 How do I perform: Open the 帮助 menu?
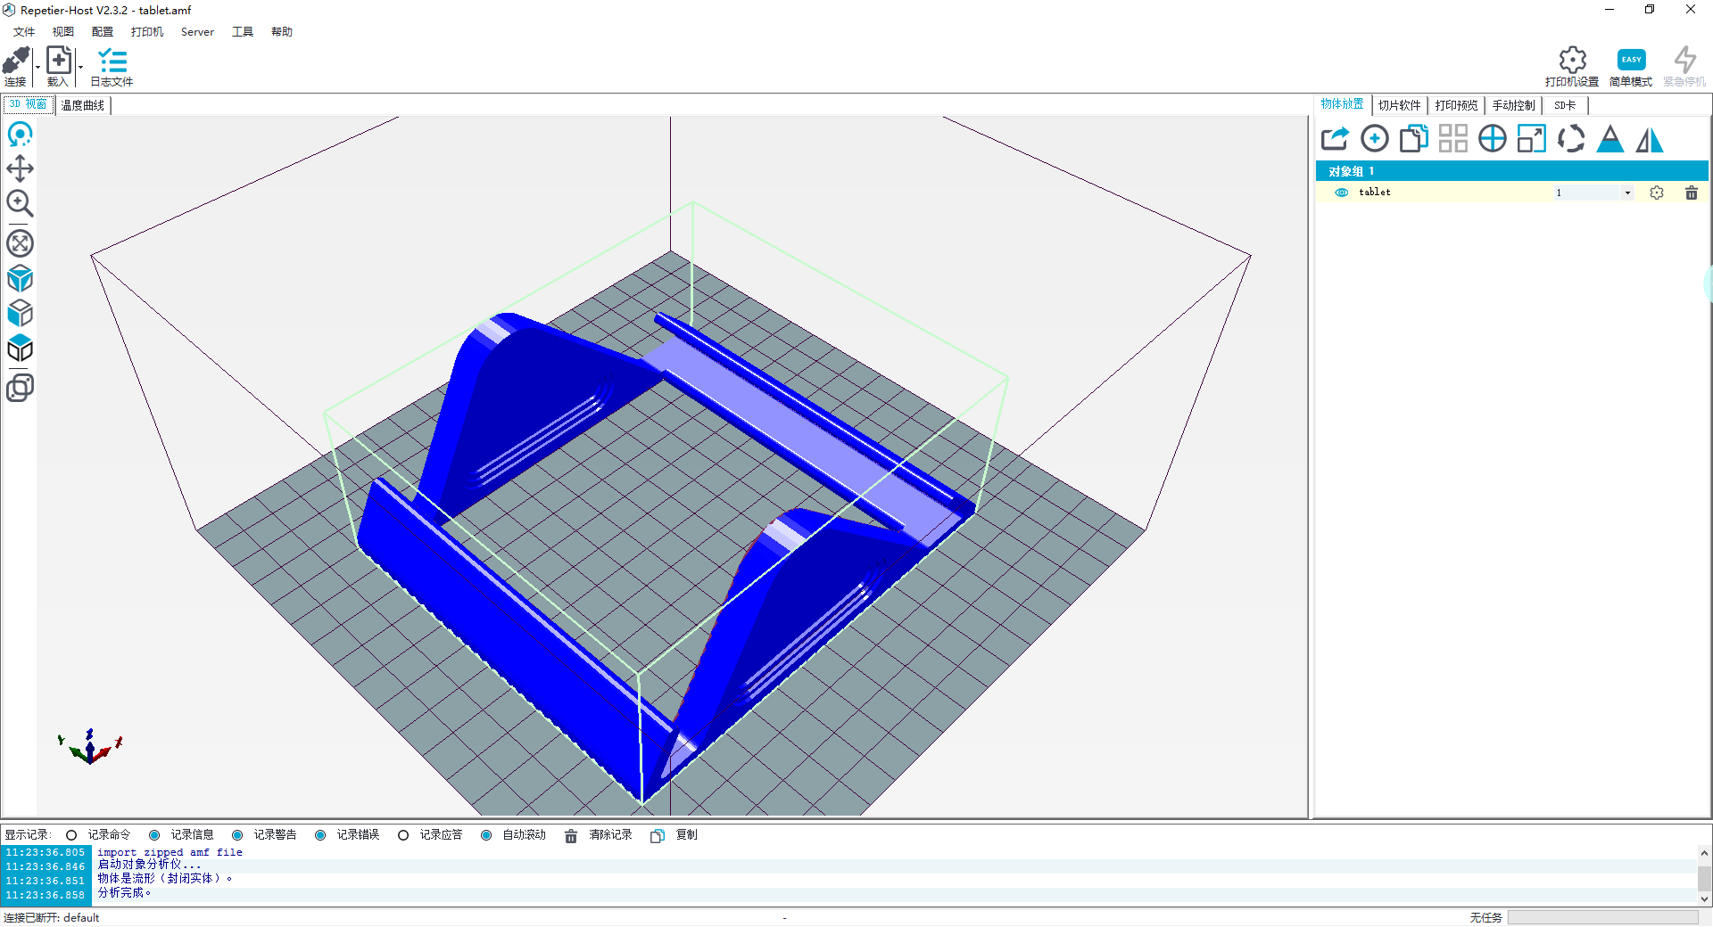click(282, 32)
